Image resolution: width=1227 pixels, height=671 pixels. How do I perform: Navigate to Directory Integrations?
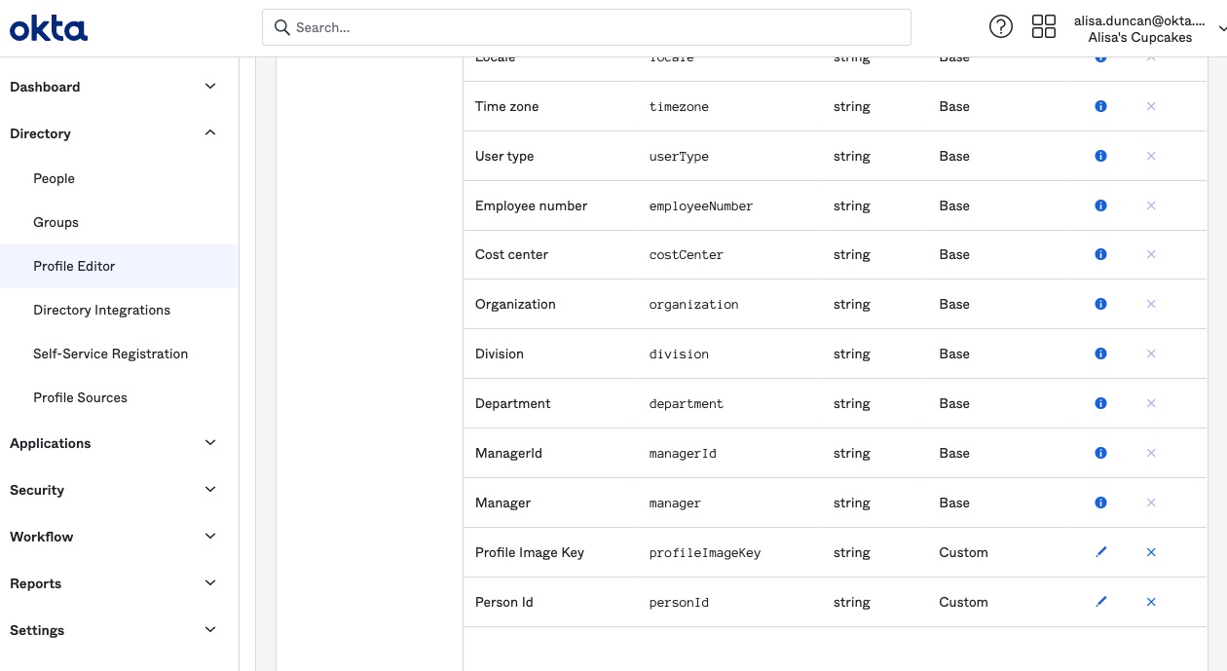point(101,310)
